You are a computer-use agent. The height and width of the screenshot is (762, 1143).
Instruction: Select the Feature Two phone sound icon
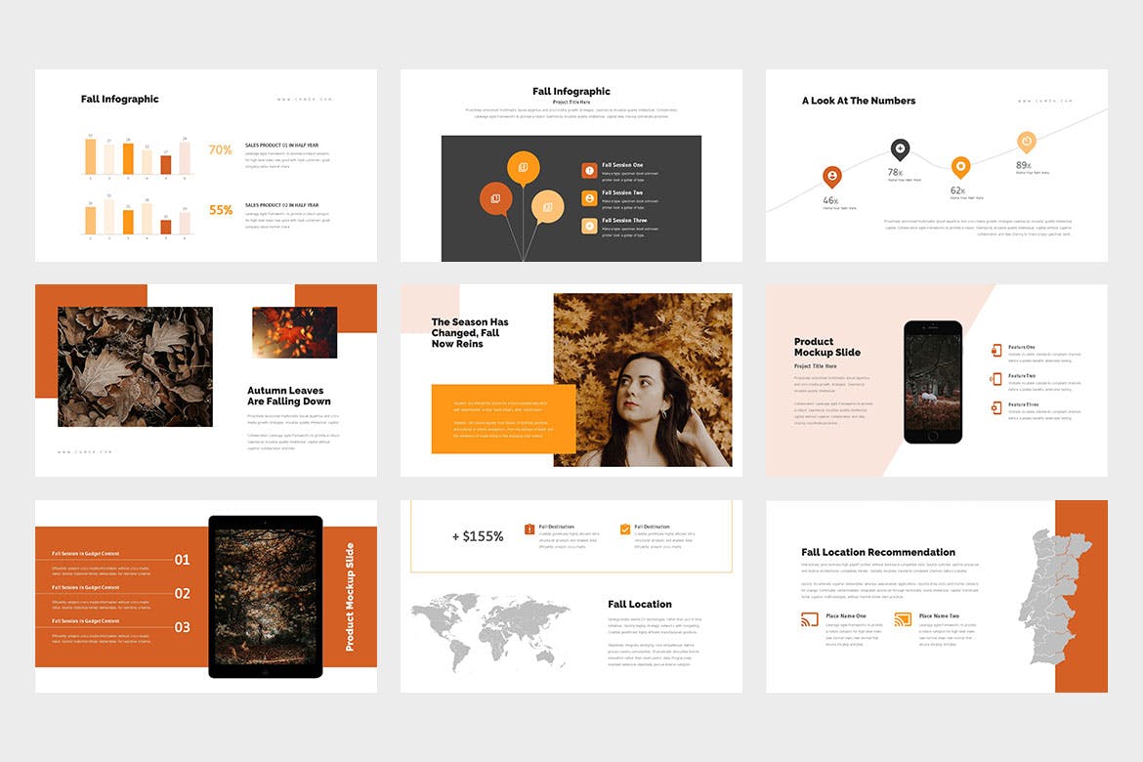(996, 379)
